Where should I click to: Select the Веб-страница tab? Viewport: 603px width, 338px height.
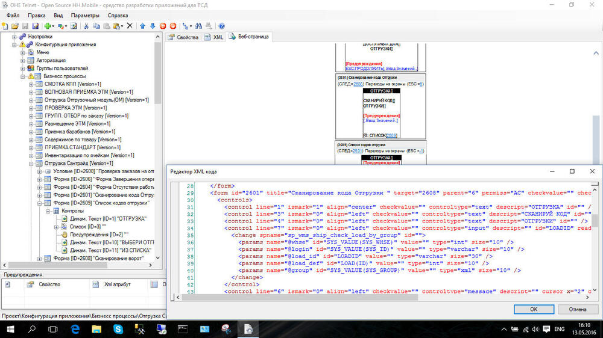(x=249, y=37)
